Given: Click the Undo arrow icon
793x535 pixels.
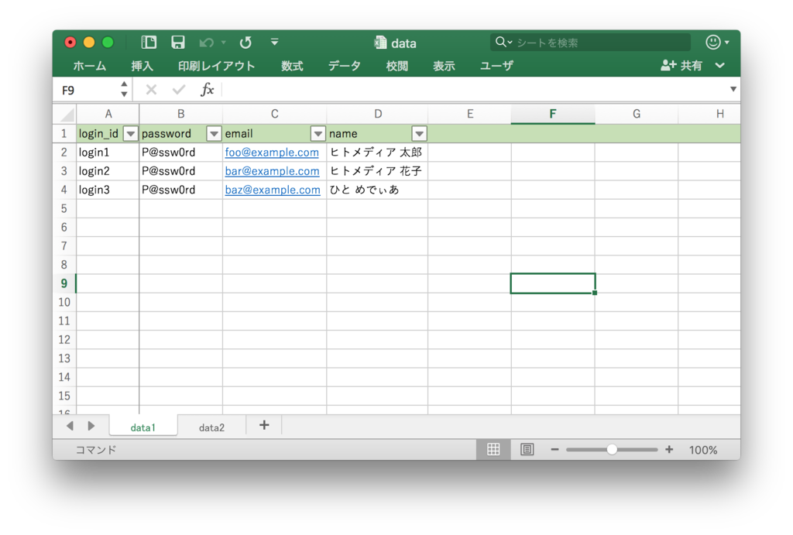Looking at the screenshot, I should [x=206, y=43].
